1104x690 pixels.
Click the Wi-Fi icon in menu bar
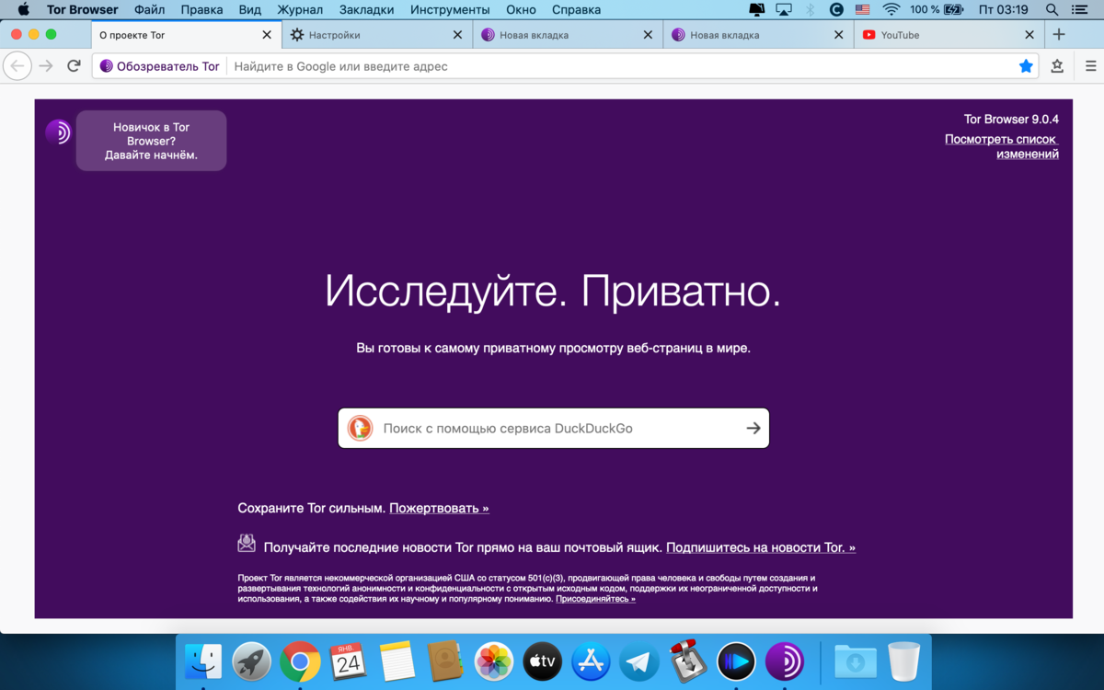click(891, 10)
